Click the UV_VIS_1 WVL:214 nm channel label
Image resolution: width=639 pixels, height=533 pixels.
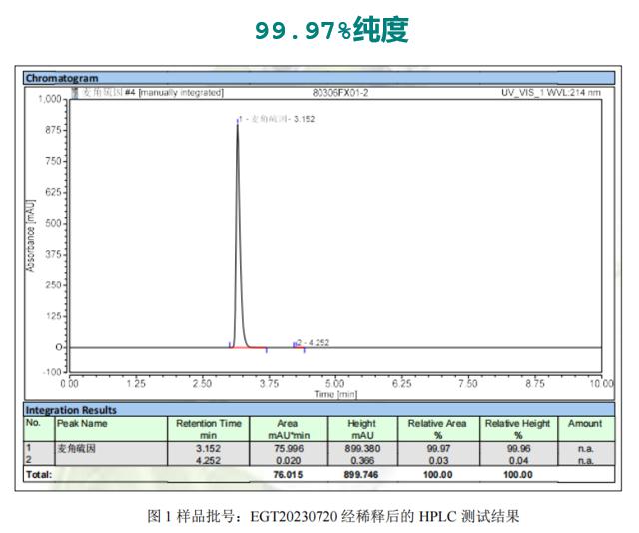tap(551, 93)
